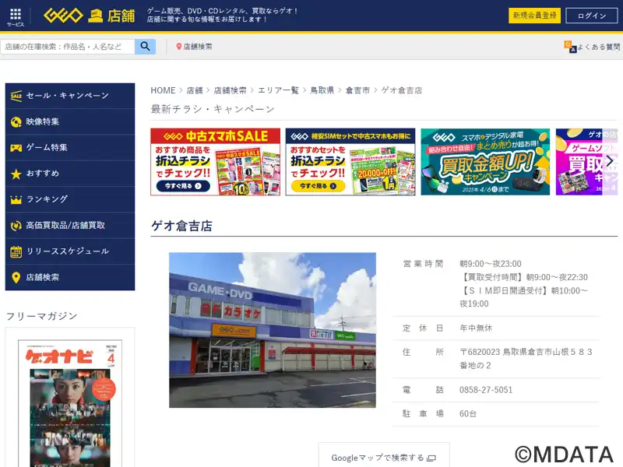The image size is (623, 467).
Task: Click 最新チラシ・キャンペーン heading
Action: (213, 109)
